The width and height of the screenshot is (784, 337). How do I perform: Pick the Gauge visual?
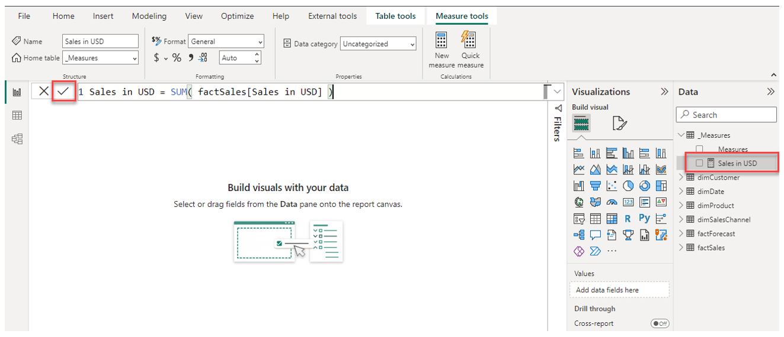(612, 202)
